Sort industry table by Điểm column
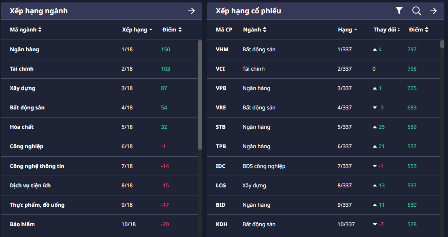This screenshot has width=448, height=237. 172,29
